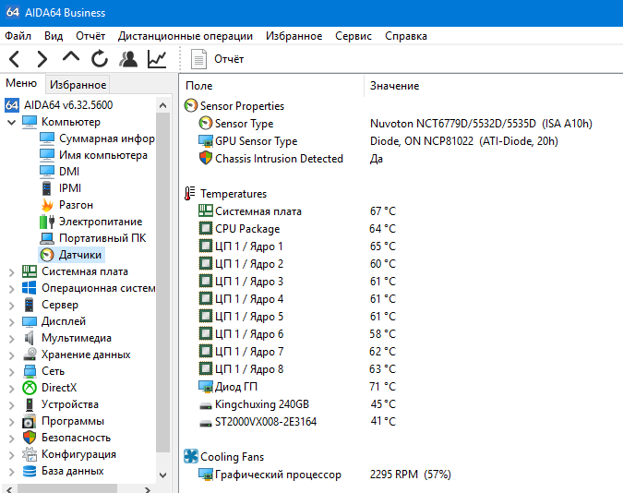
Task: Switch to the Избранное tab
Action: tap(78, 84)
